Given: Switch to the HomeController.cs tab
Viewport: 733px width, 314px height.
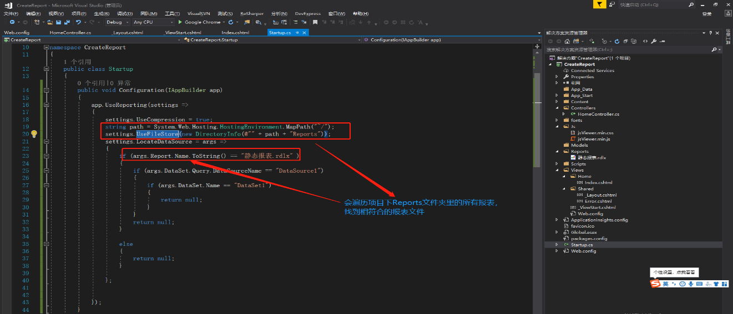Looking at the screenshot, I should (x=70, y=33).
